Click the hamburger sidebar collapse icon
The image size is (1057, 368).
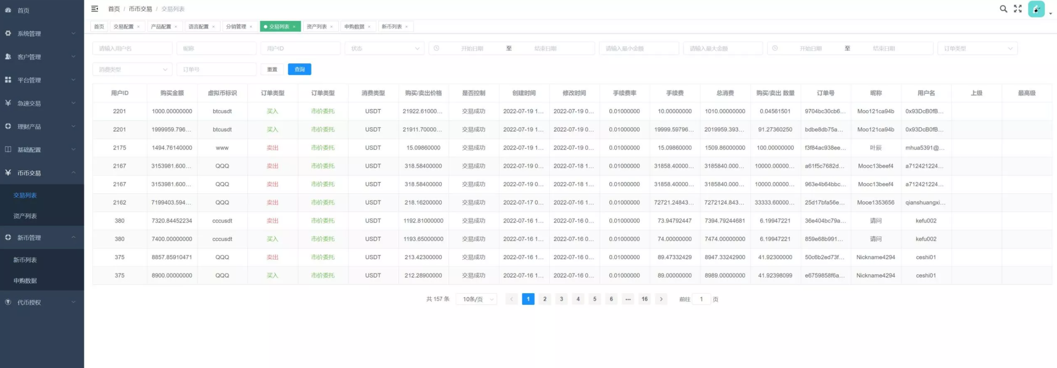(95, 9)
